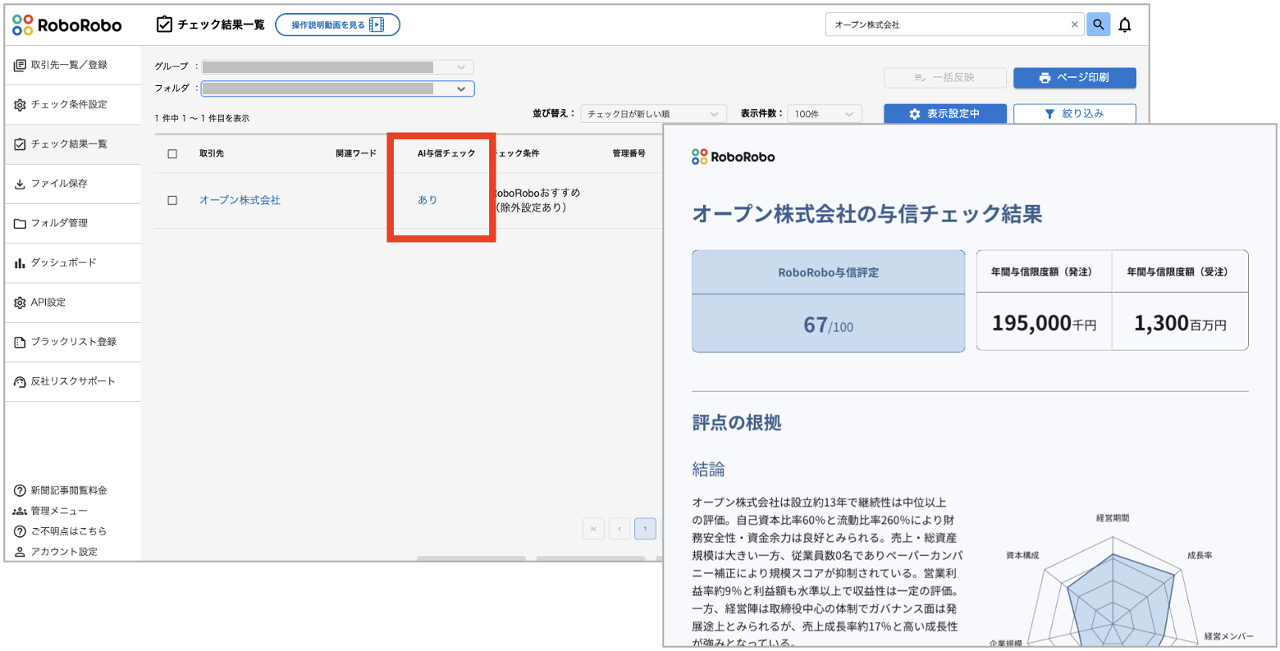
Task: Click the 取引先一覧／登録 sidebar icon
Action: [20, 65]
